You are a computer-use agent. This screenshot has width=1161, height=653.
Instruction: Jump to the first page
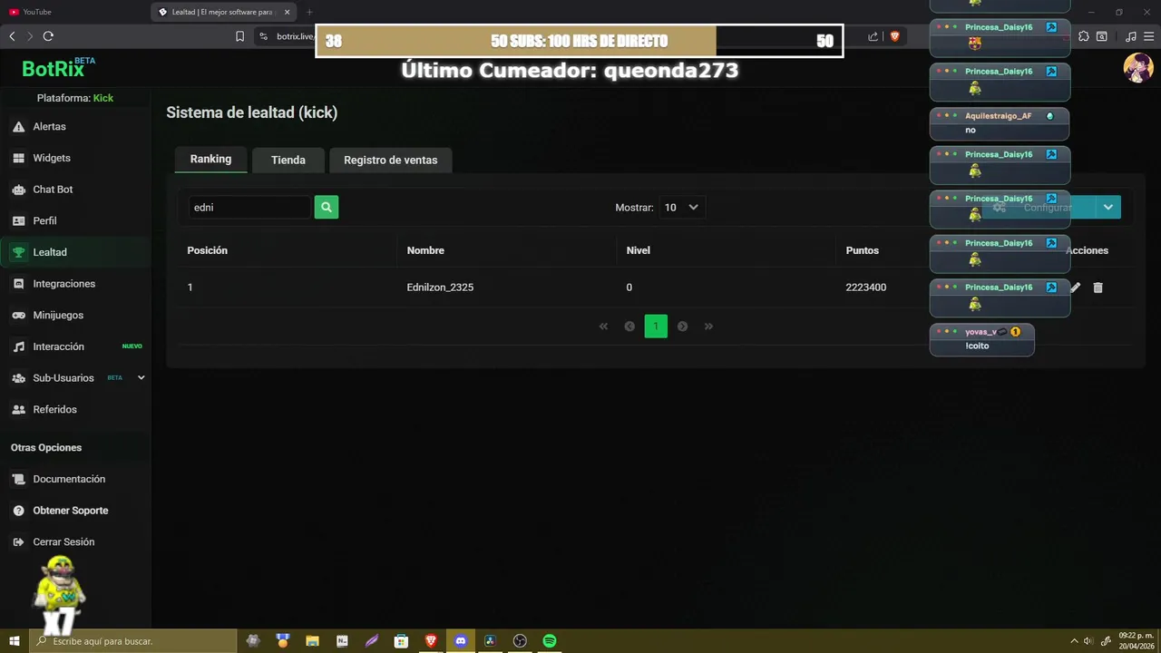click(603, 326)
